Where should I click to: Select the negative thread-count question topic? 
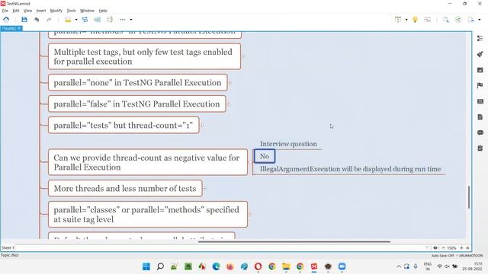pyautogui.click(x=148, y=162)
